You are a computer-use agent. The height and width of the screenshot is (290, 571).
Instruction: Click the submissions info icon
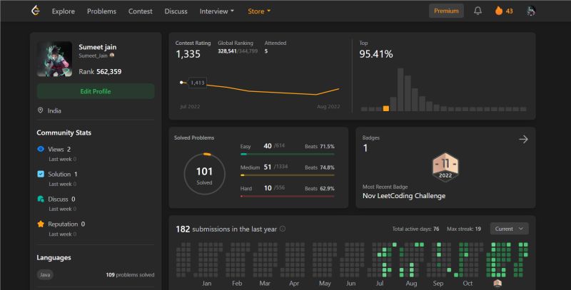283,229
